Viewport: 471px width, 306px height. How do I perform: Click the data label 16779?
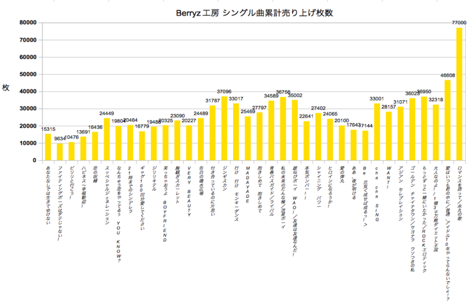tap(142, 127)
